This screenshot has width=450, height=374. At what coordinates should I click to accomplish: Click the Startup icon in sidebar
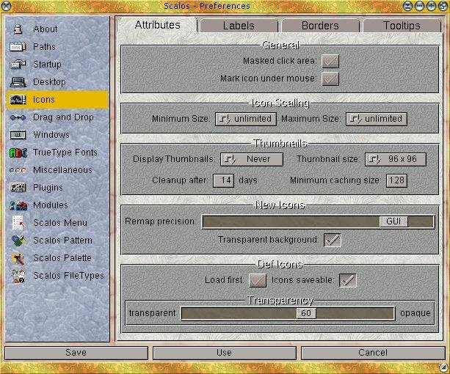(x=18, y=65)
